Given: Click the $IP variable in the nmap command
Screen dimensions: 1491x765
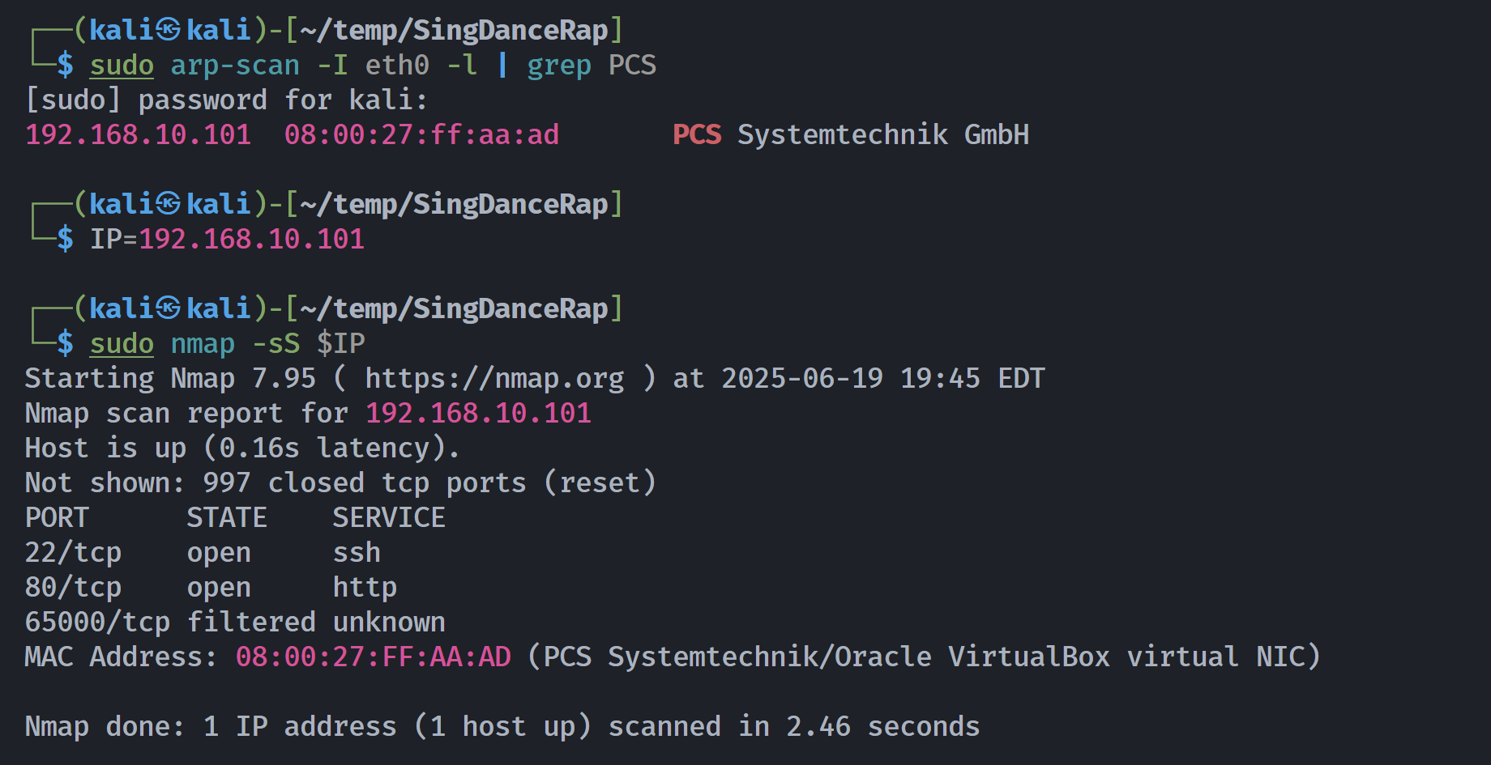Looking at the screenshot, I should pyautogui.click(x=340, y=343).
